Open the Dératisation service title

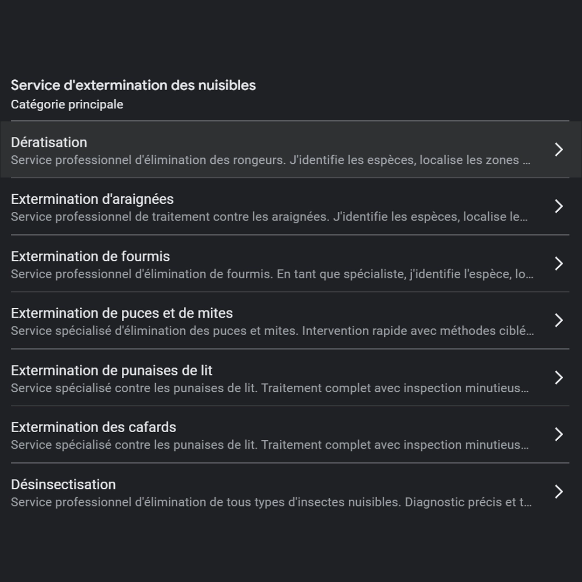pyautogui.click(x=49, y=142)
